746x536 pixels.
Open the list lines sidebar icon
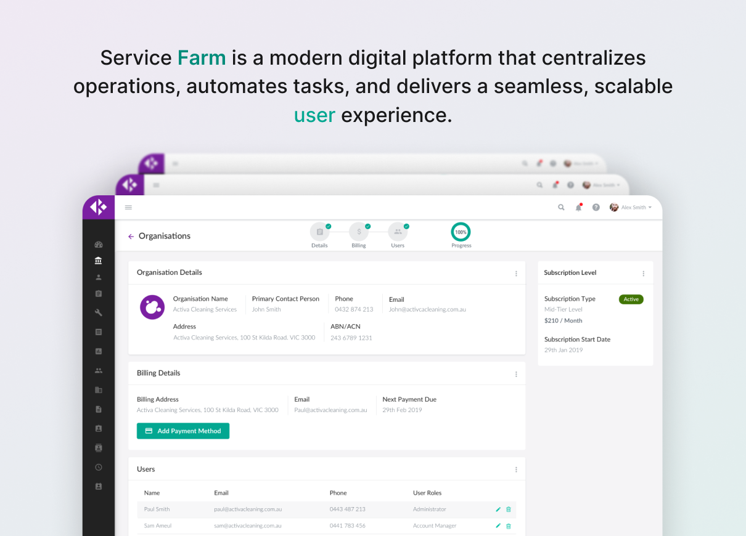(x=99, y=332)
